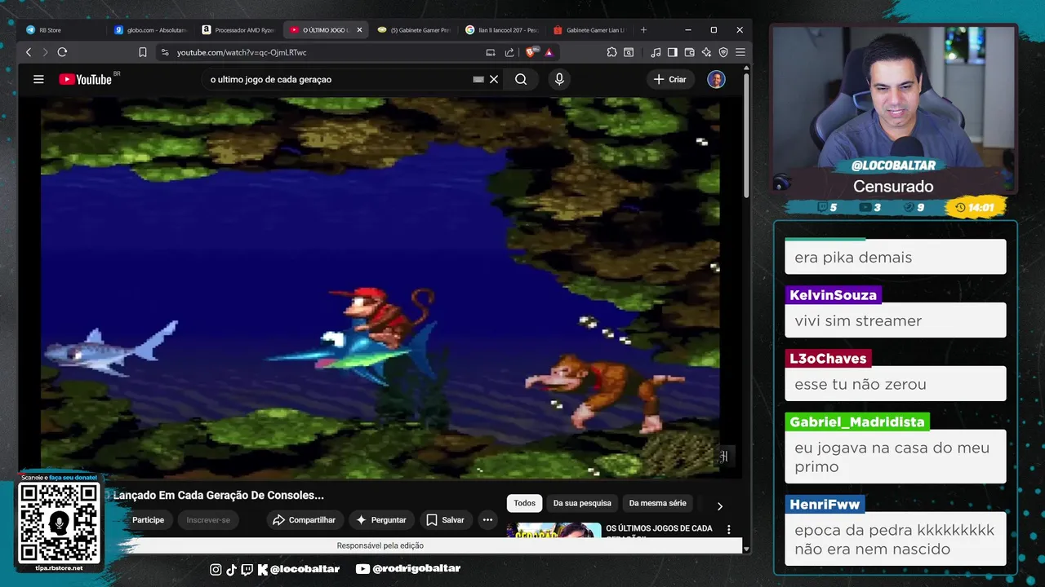This screenshot has width=1045, height=587.
Task: Switch to the globo.com tab
Action: tap(150, 30)
